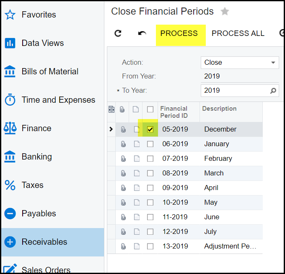Click the To Year input field
Screen dimensions: 285x274
click(x=235, y=90)
